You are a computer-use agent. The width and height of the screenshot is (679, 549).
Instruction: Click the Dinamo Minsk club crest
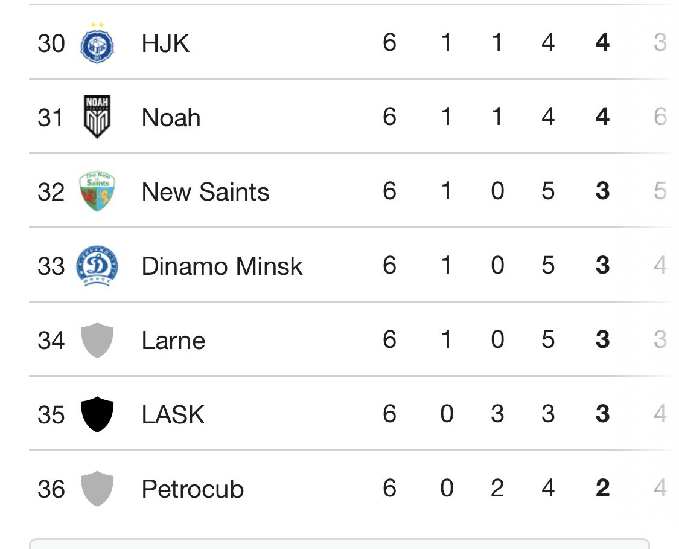click(97, 266)
